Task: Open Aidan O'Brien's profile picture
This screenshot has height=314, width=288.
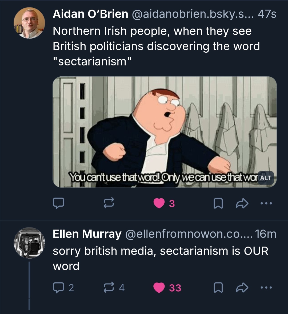Action: 29,23
